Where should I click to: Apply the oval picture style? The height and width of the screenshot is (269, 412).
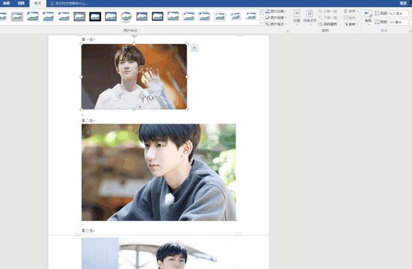point(126,16)
